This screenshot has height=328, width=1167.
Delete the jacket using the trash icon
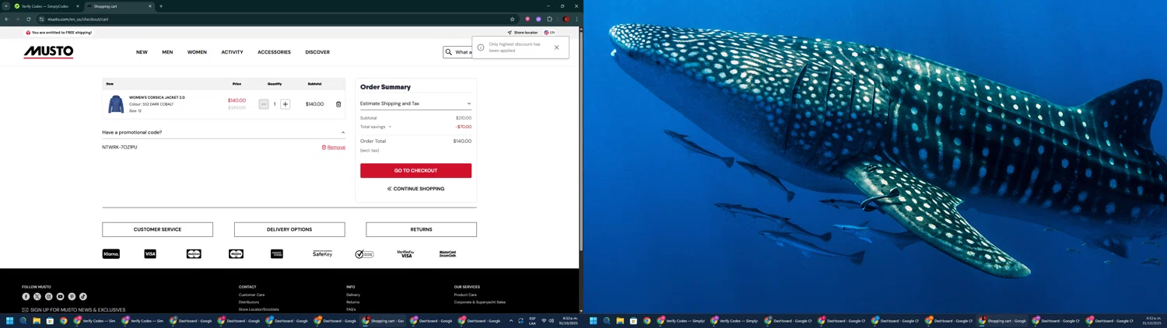(338, 104)
